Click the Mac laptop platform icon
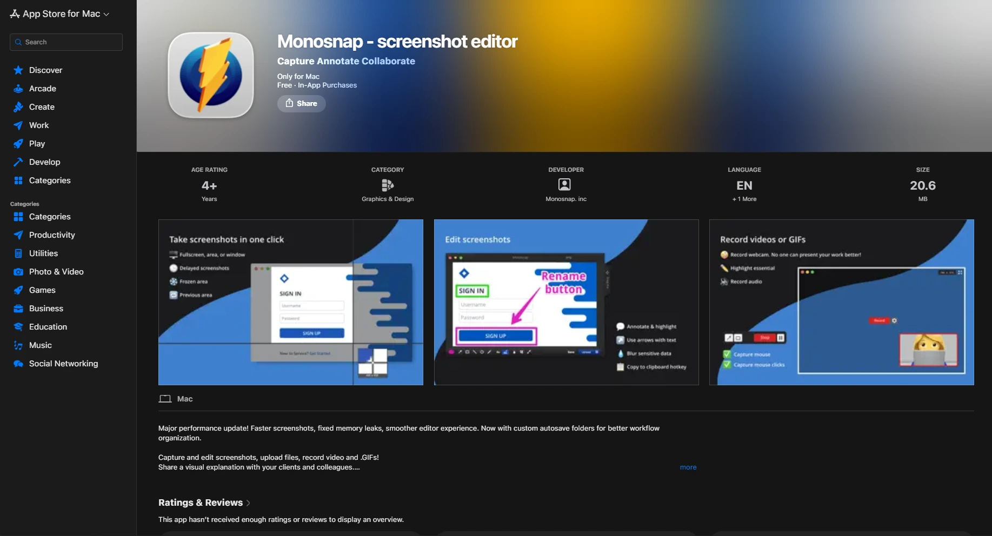 (165, 399)
